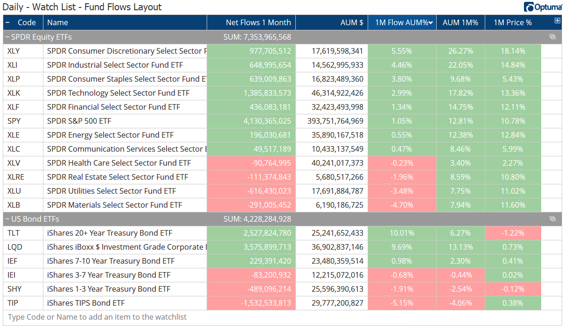Click 'iShares 7-10 Year Treasury Bond ETF' name
This screenshot has height=329, width=565.
click(x=111, y=261)
